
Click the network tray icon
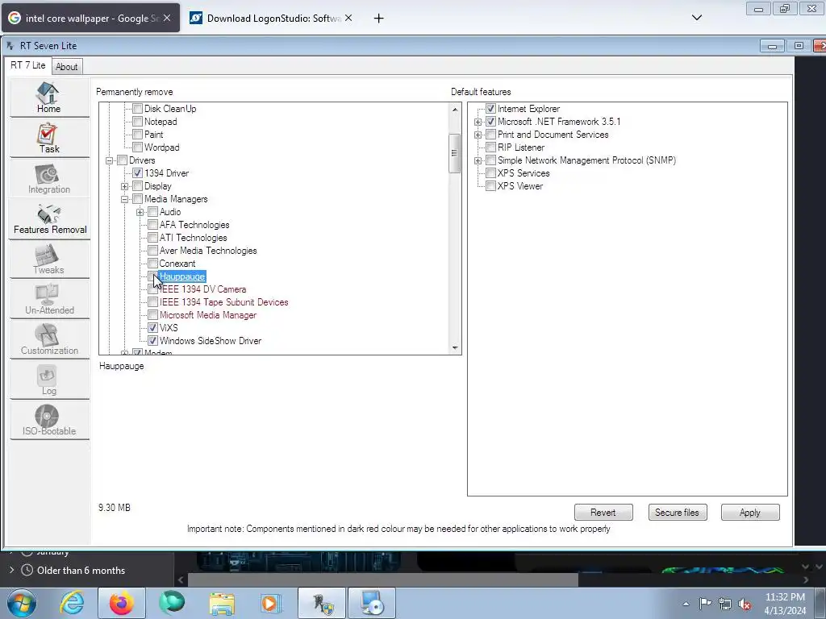coord(725,604)
